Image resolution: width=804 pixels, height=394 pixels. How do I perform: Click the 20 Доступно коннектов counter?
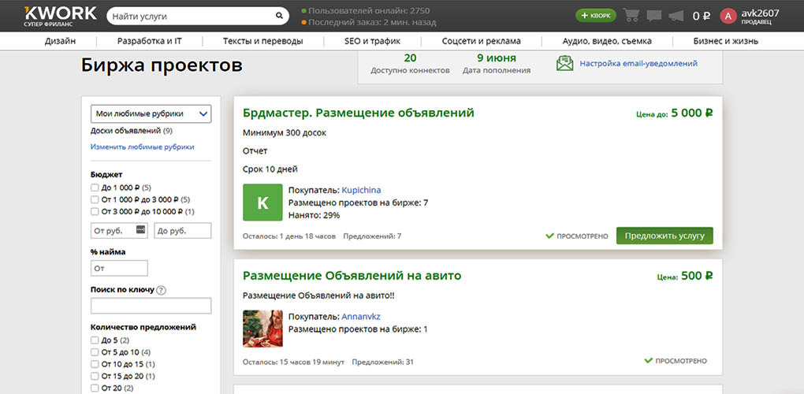point(410,64)
